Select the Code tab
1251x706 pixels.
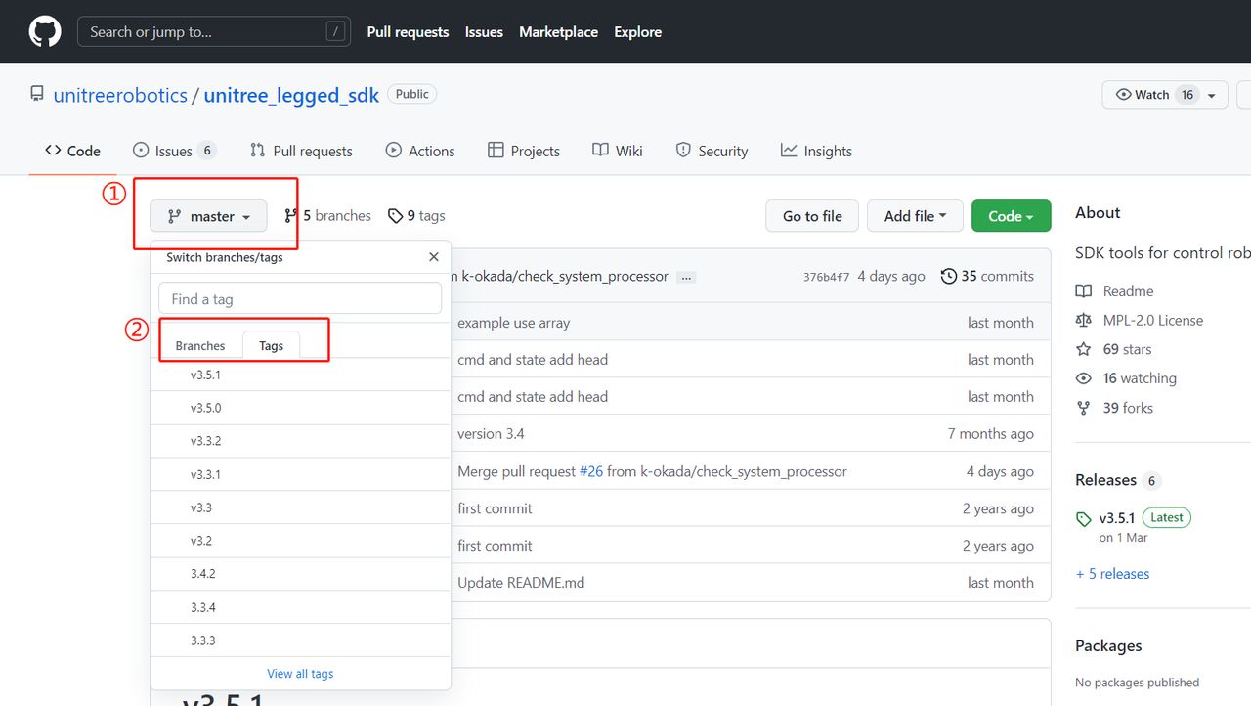point(72,151)
